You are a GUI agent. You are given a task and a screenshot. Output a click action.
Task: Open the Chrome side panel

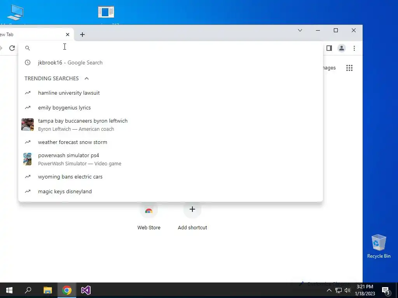pos(329,48)
